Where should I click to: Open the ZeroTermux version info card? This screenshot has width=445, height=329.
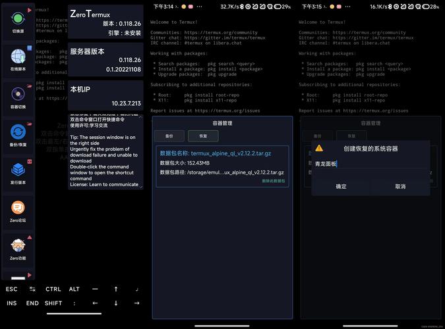point(105,22)
